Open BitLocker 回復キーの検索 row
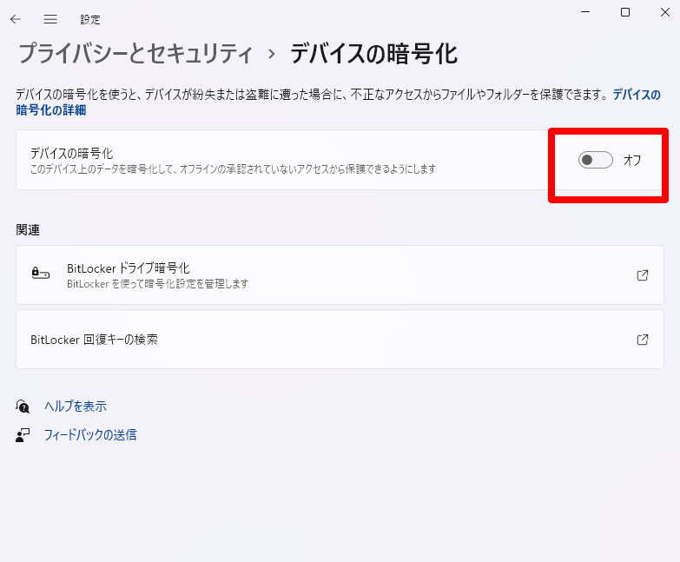This screenshot has height=562, width=680. tap(330, 340)
